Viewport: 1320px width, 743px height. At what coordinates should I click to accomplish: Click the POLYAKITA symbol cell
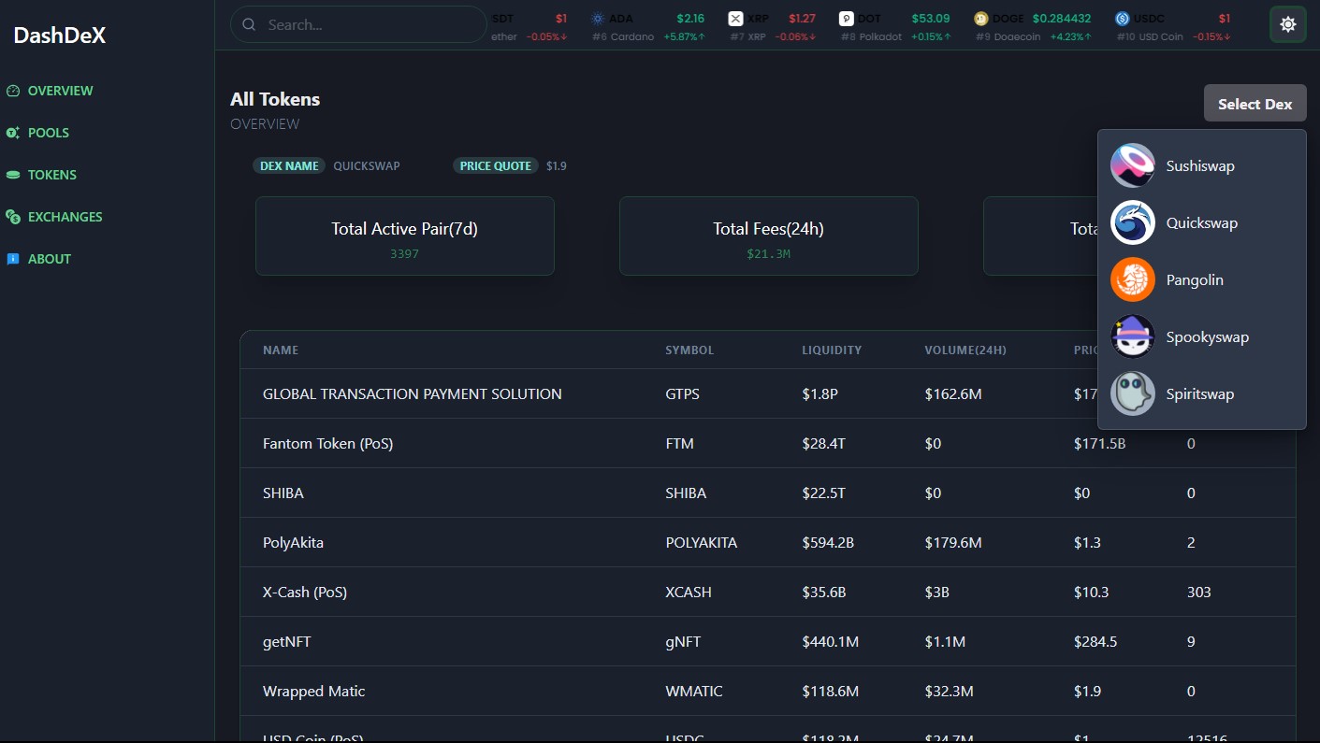[701, 543]
